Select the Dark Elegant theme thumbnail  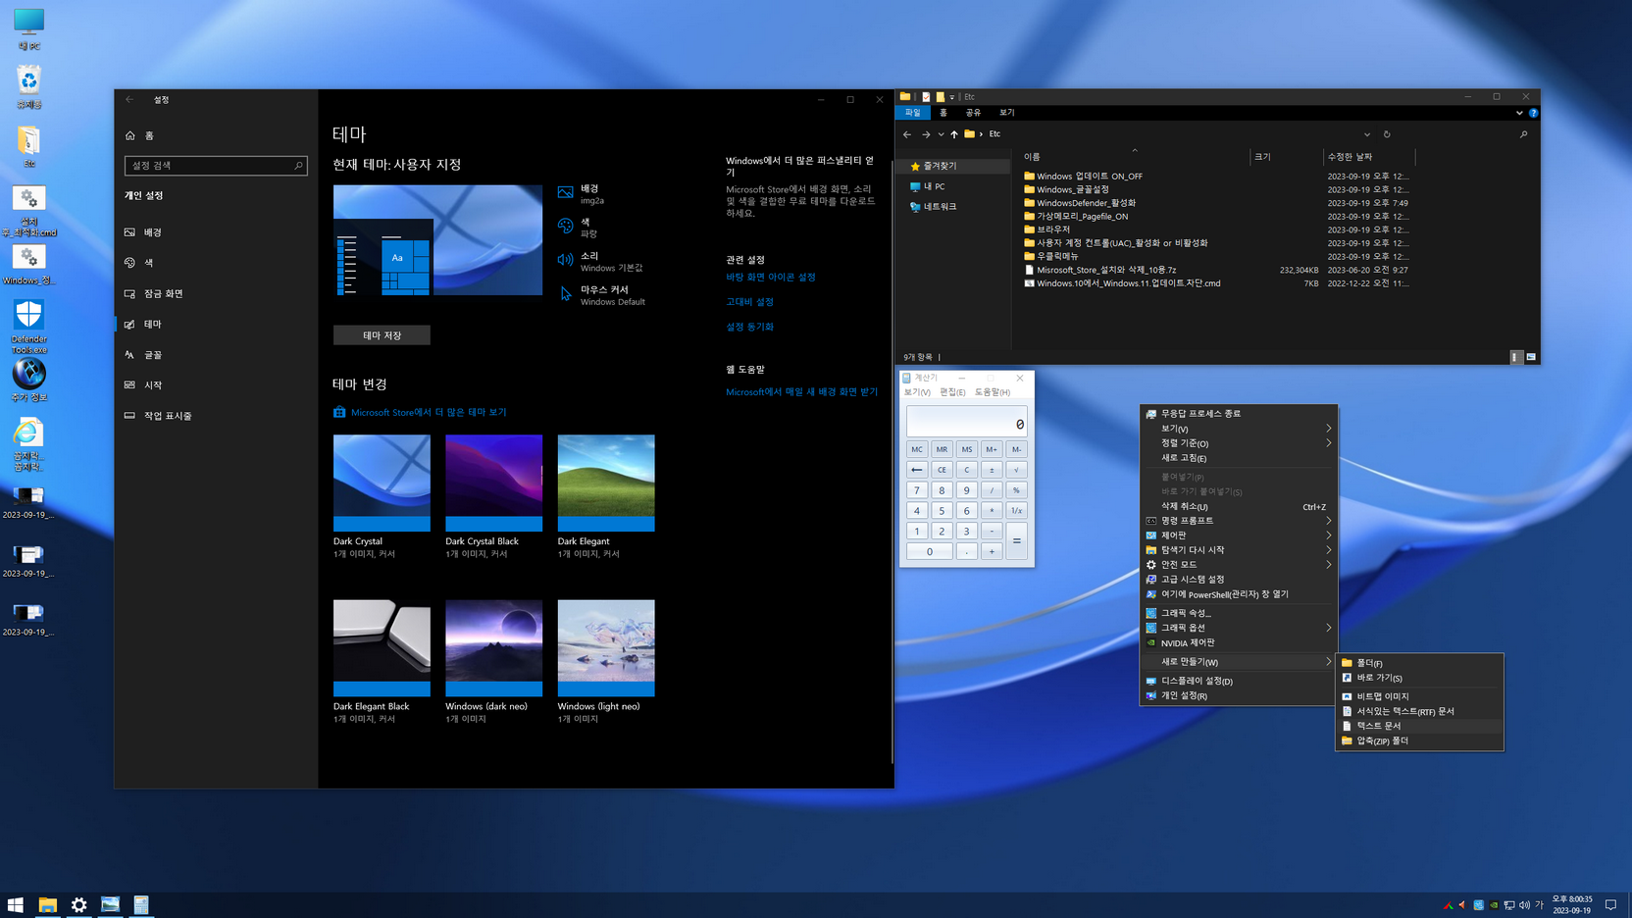pyautogui.click(x=606, y=483)
